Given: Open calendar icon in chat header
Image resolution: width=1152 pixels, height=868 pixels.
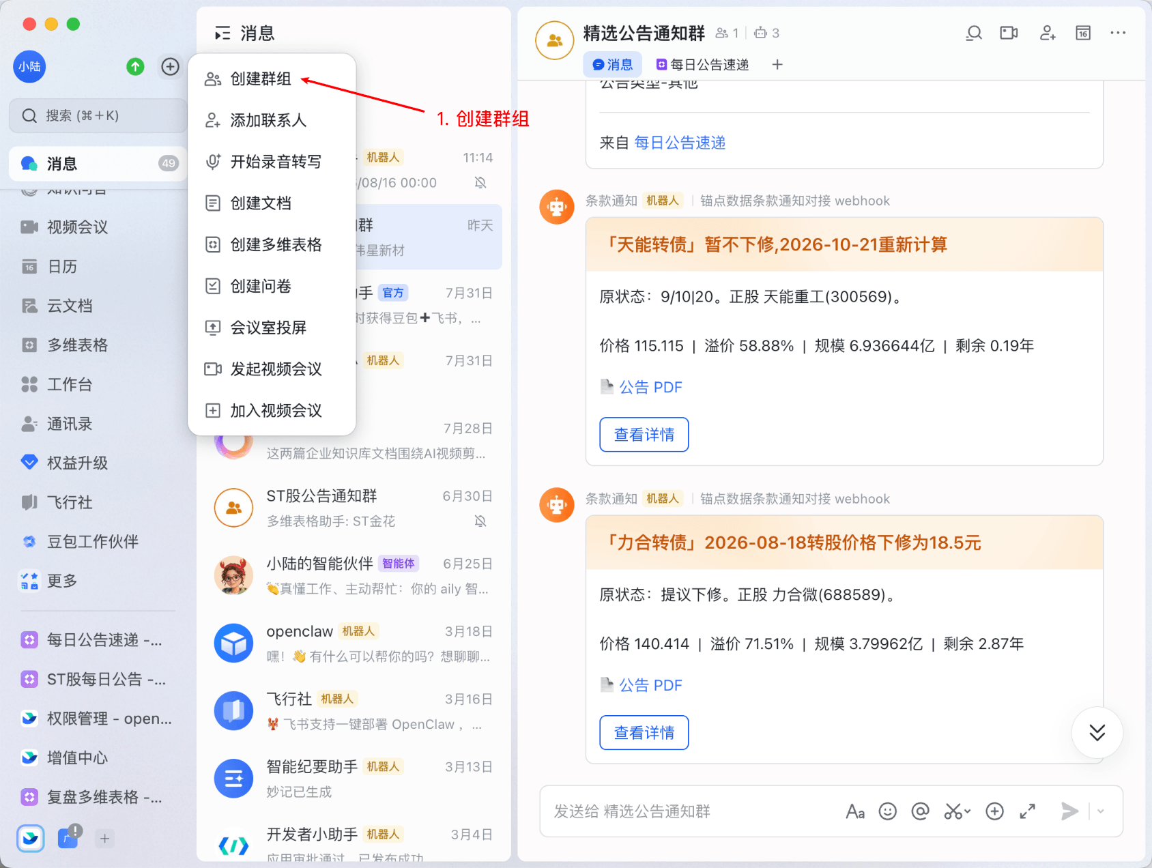Looking at the screenshot, I should tap(1083, 33).
